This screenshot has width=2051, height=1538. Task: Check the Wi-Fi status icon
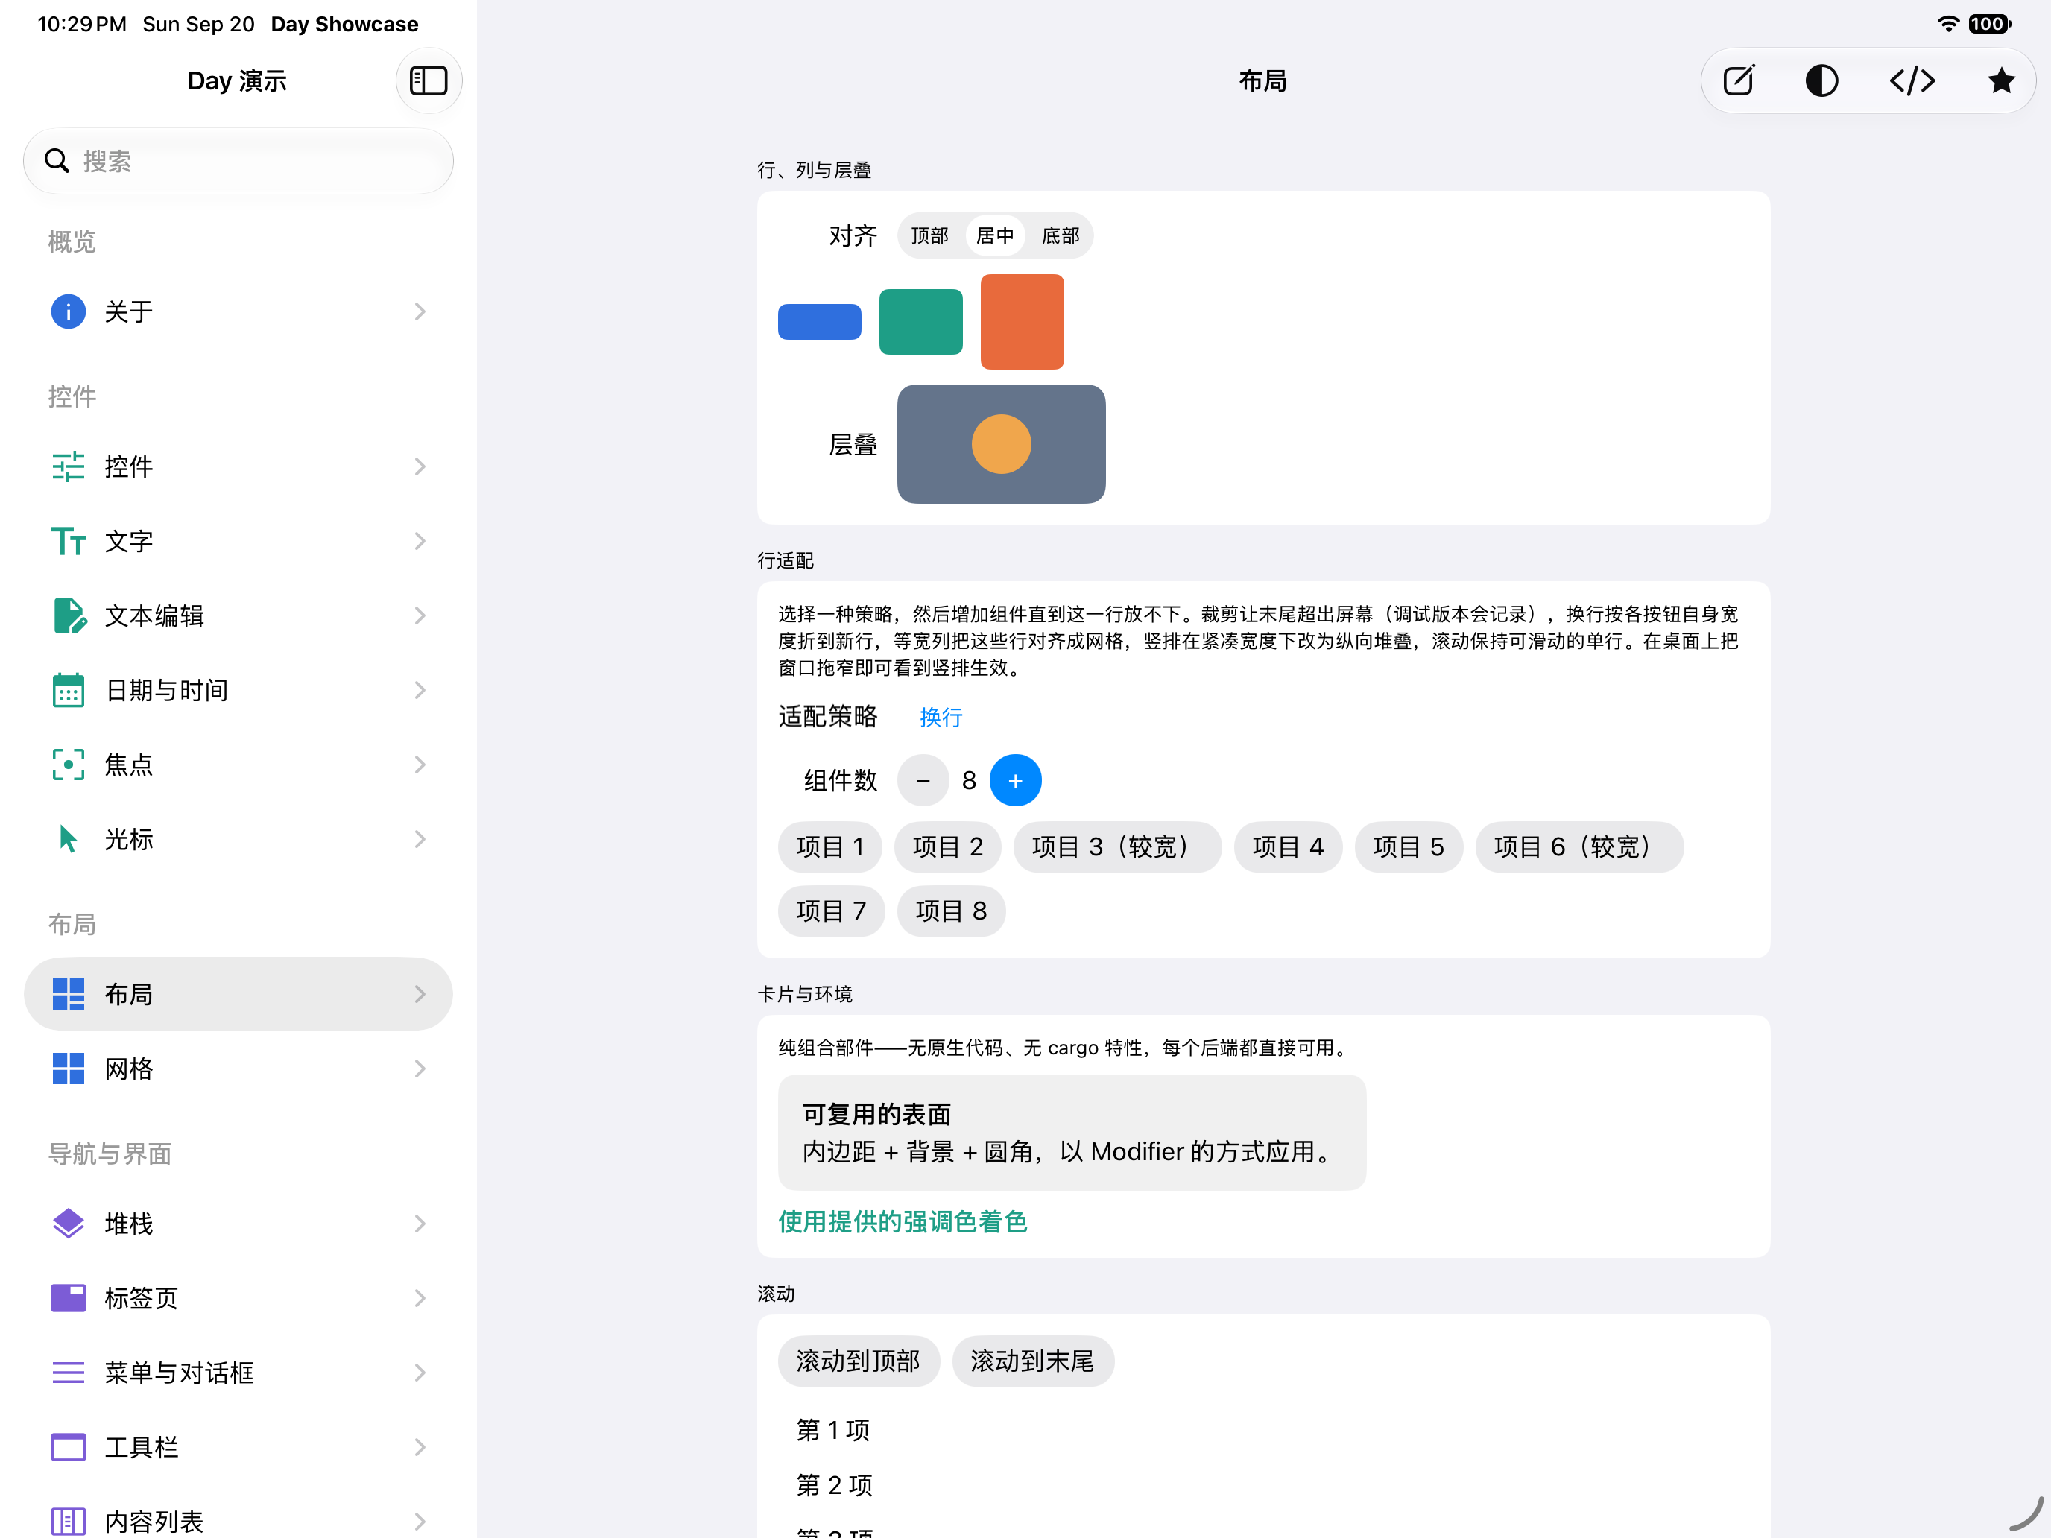tap(1948, 24)
